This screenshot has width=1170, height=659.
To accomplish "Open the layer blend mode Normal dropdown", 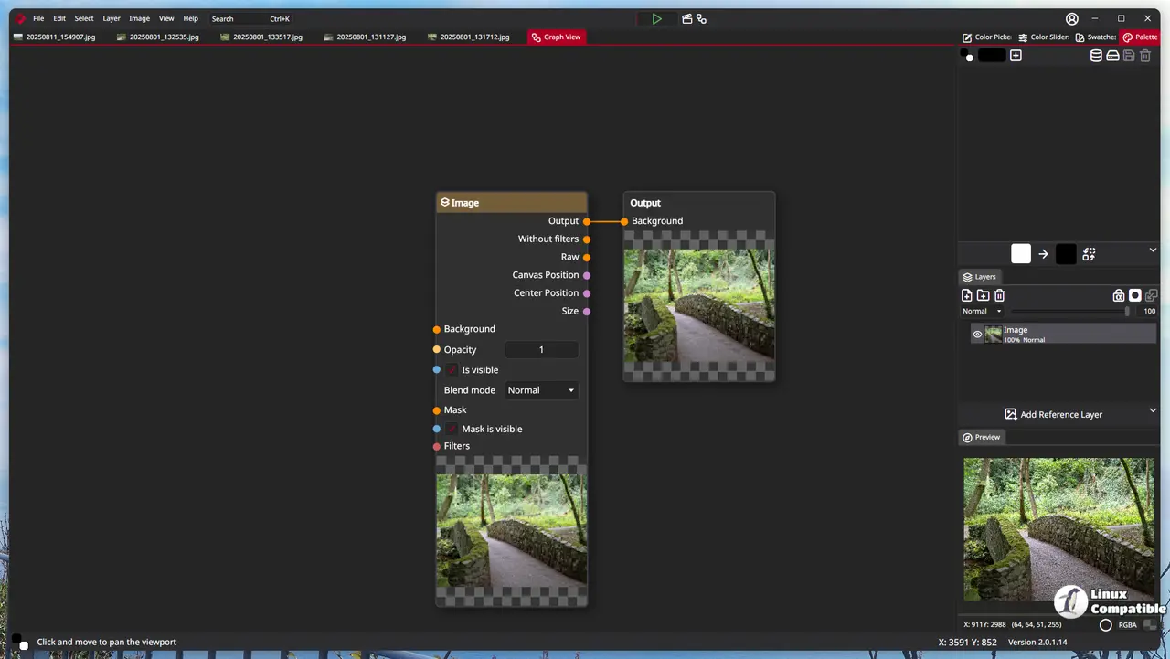I will pos(982,311).
